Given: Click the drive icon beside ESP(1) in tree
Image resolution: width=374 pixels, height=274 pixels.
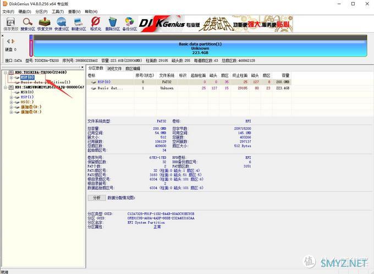Looking at the screenshot, I should pos(17,97).
